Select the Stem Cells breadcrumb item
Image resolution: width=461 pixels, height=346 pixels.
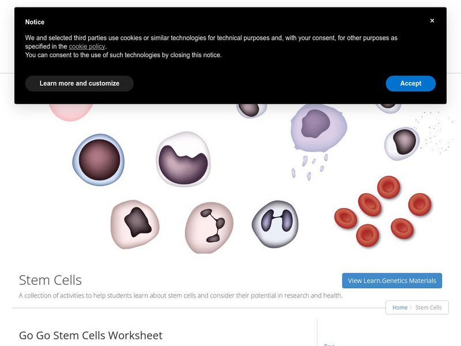click(428, 307)
